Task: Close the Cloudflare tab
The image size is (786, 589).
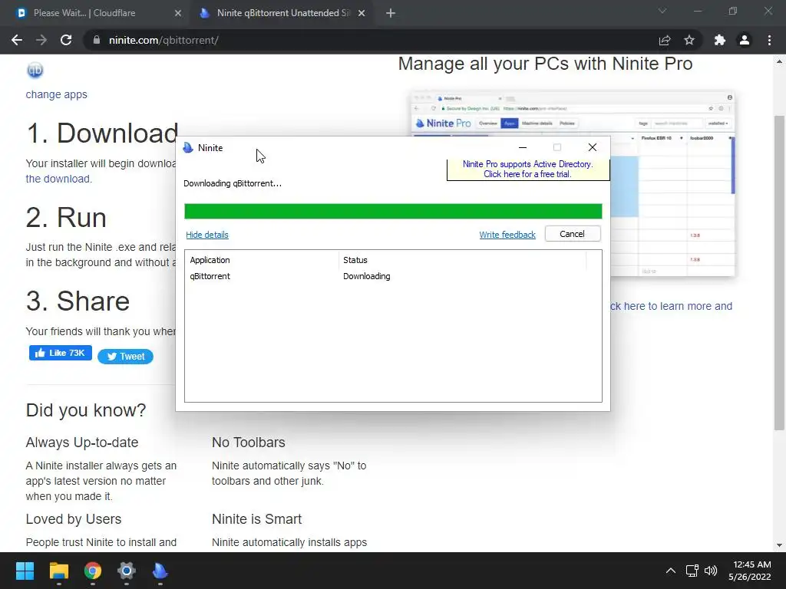Action: pyautogui.click(x=178, y=13)
